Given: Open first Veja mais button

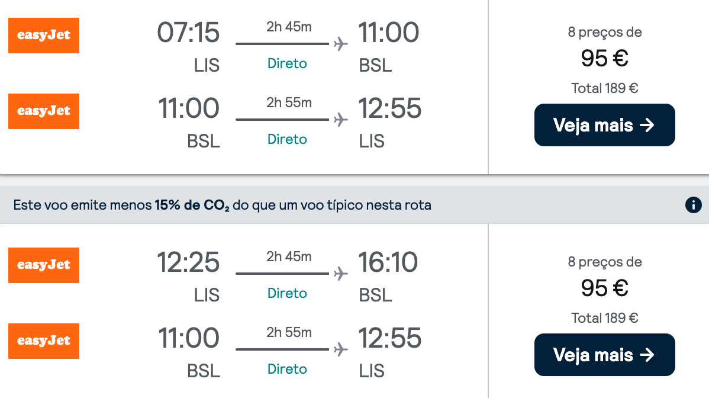Looking at the screenshot, I should coord(605,125).
